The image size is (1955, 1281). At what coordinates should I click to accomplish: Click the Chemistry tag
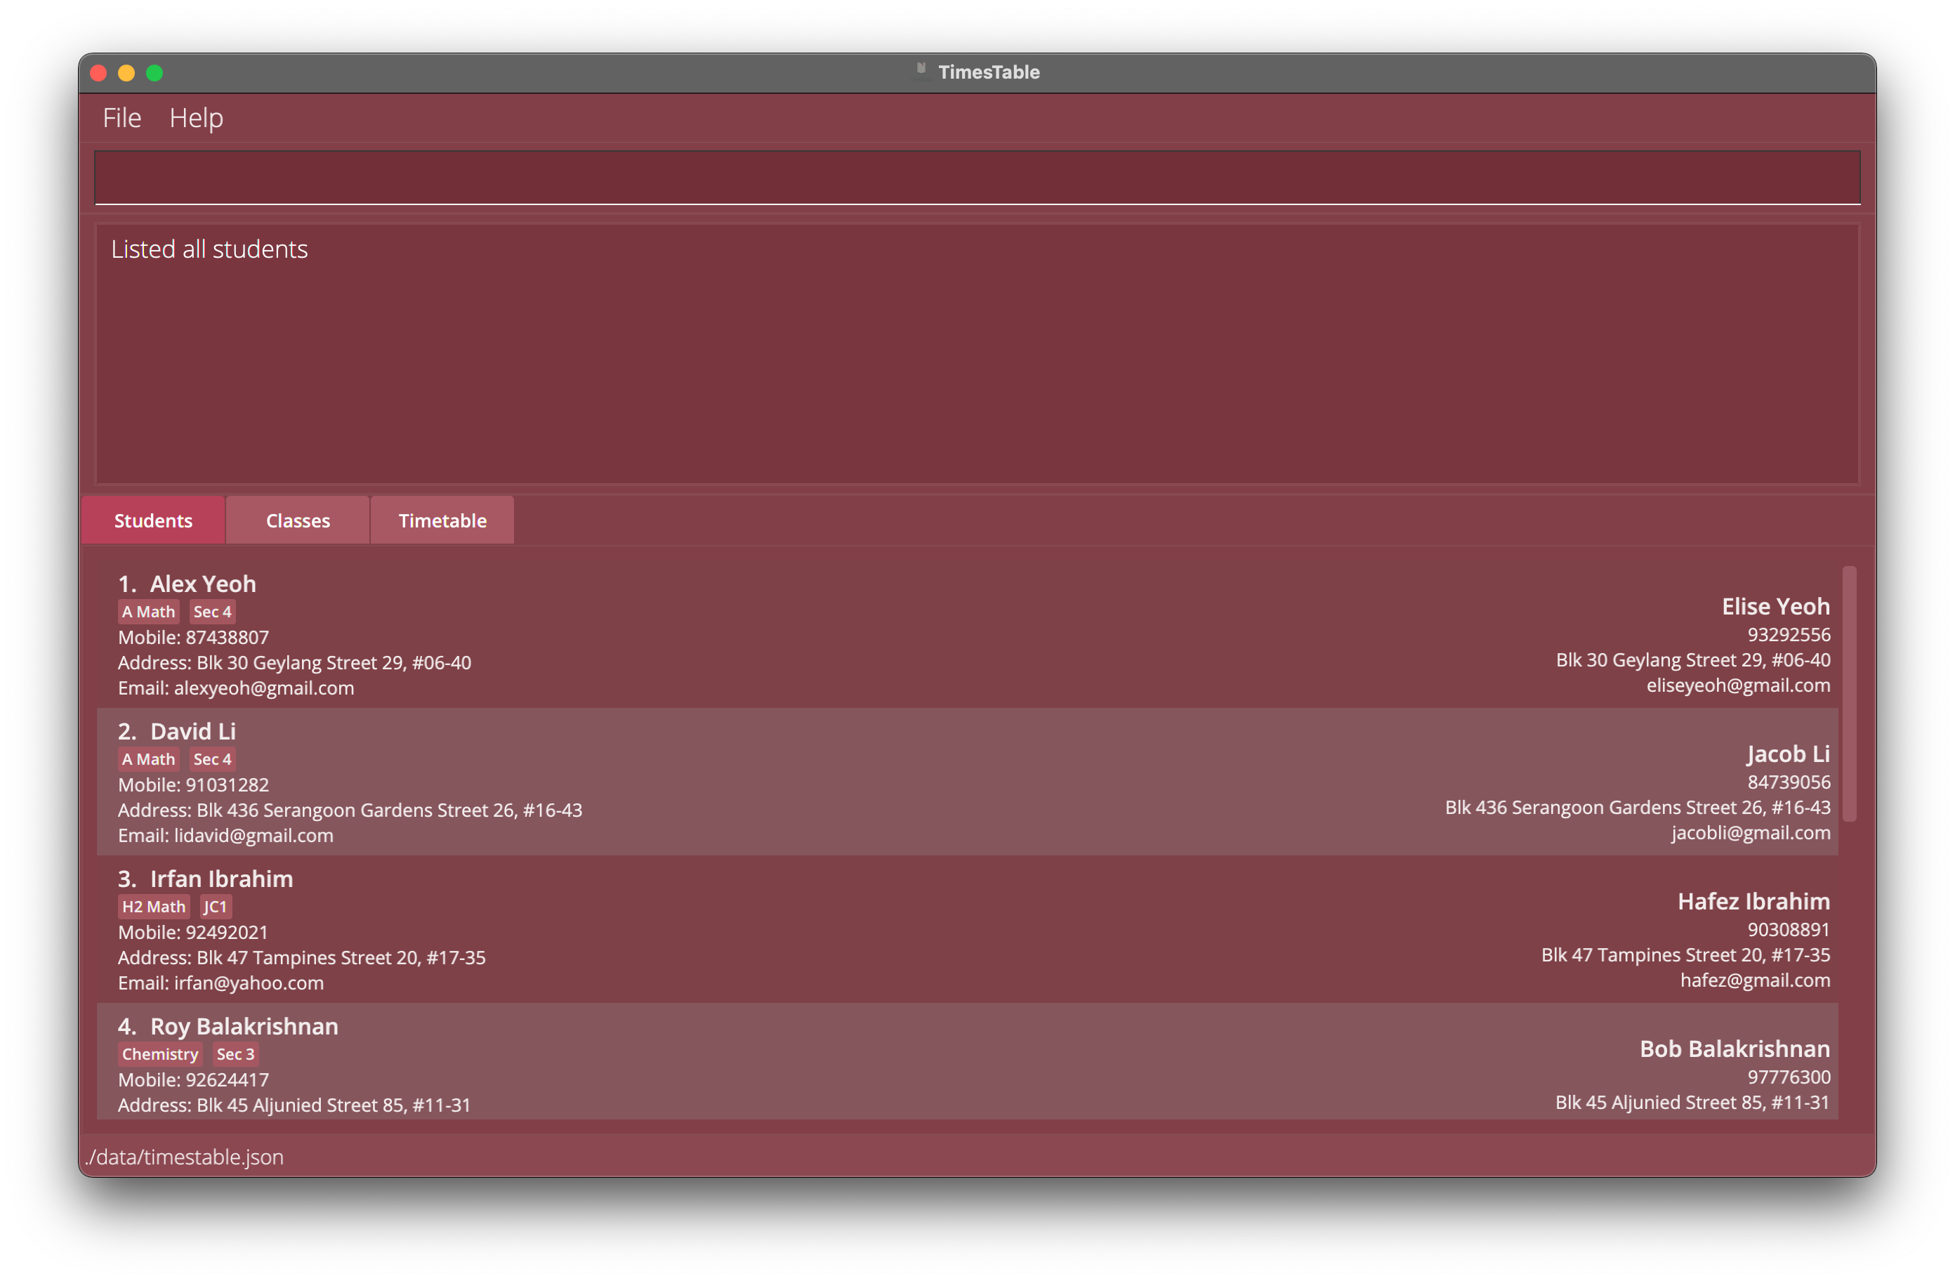[160, 1054]
